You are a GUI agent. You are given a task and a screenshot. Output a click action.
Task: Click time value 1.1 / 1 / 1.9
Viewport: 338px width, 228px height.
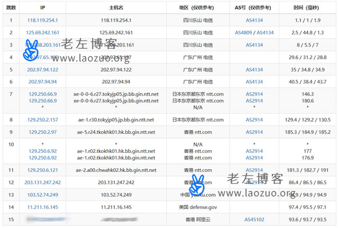tap(308, 20)
